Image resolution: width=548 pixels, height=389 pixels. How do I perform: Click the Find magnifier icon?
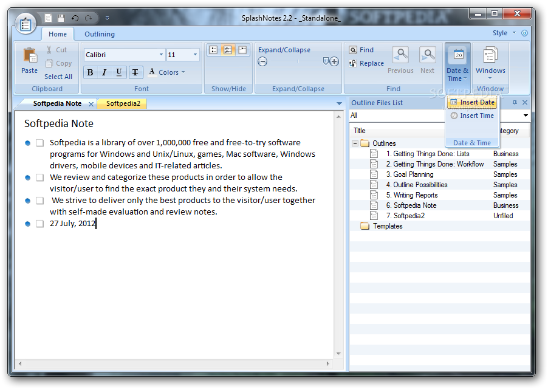point(353,50)
